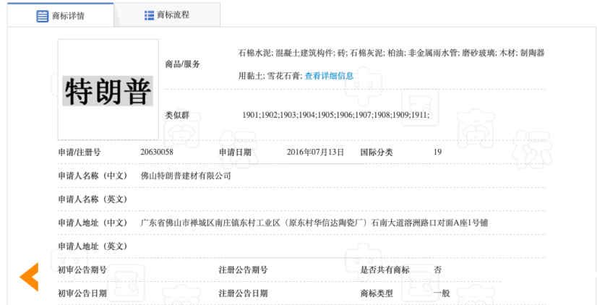Screen dimensions: 597x305
Task: Click the 商品/服务 label
Action: [x=183, y=64]
